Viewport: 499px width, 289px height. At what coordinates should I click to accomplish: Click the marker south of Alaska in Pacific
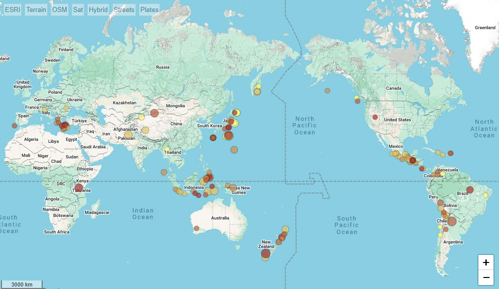[327, 91]
